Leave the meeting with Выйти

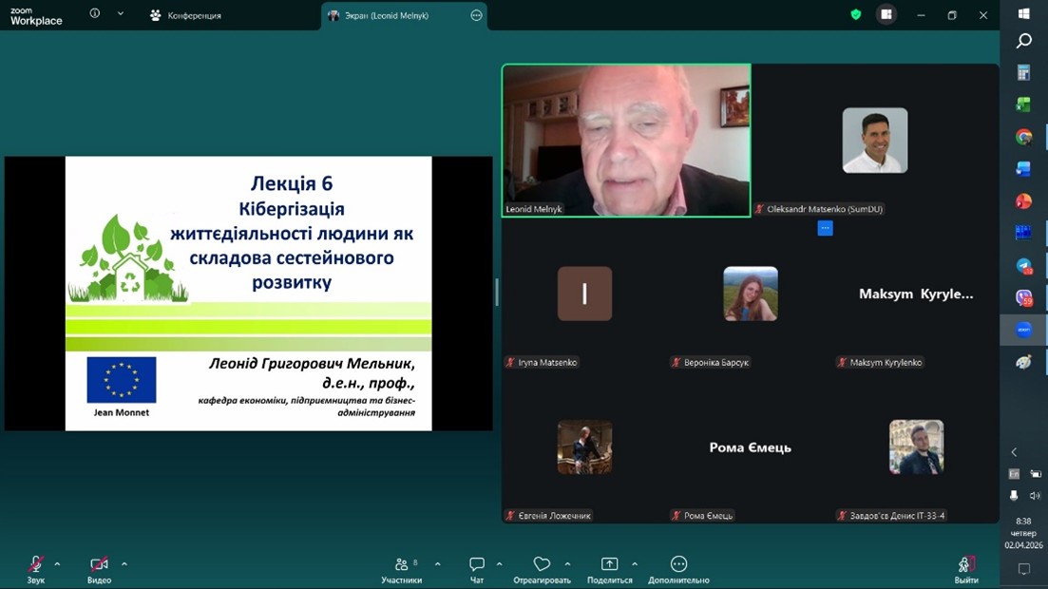point(966,566)
